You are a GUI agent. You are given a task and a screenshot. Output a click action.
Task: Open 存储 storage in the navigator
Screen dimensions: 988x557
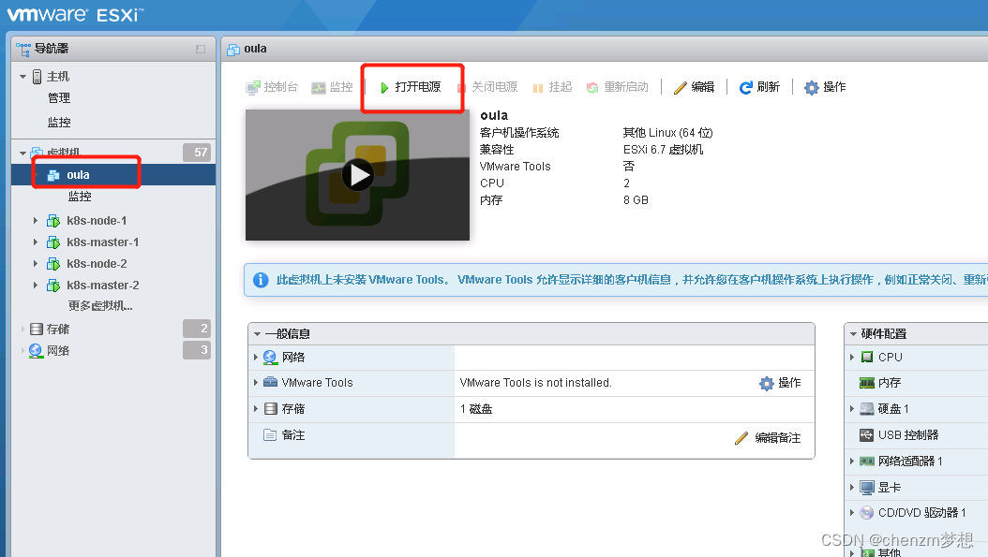58,330
